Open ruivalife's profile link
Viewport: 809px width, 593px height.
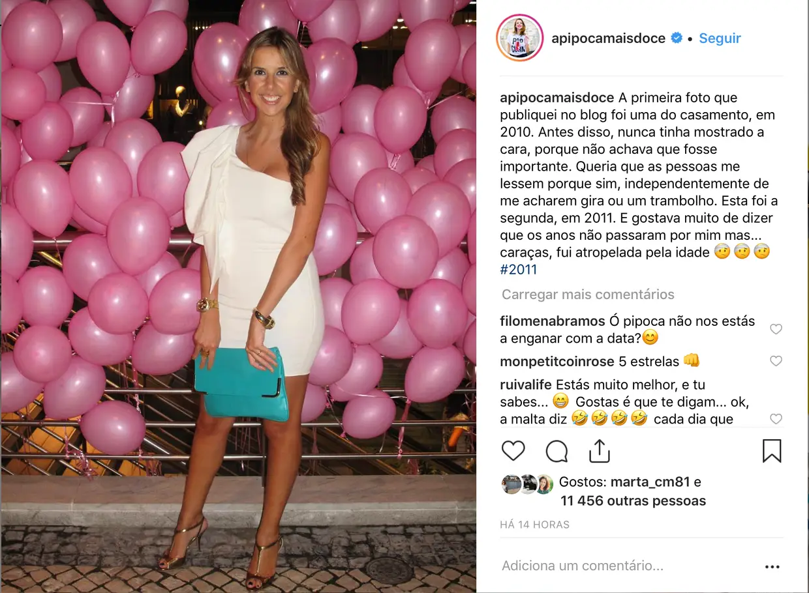pos(527,384)
